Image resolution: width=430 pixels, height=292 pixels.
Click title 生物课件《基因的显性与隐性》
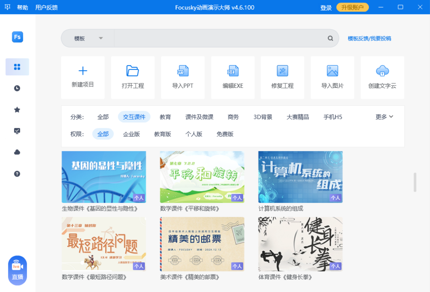[x=100, y=209]
